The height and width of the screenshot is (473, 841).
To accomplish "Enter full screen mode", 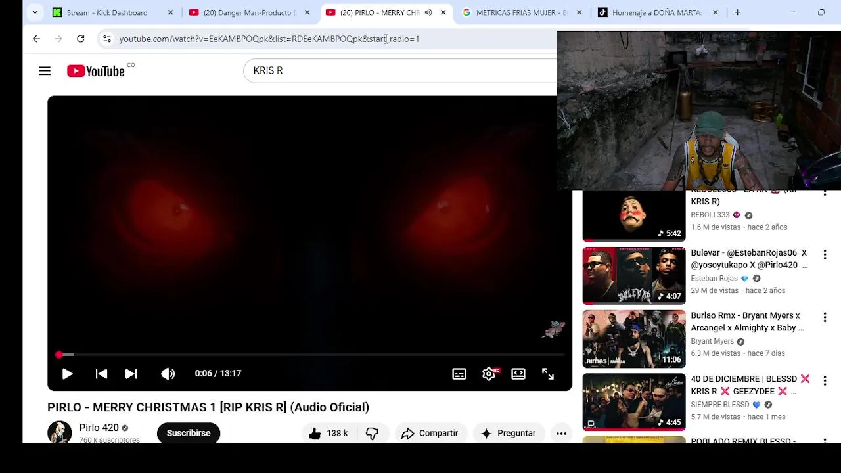I will pos(548,374).
